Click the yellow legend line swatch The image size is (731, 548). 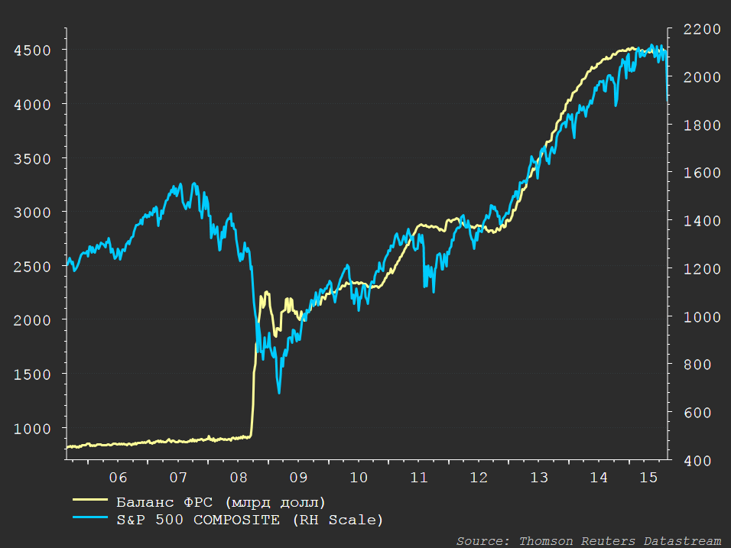tap(90, 502)
